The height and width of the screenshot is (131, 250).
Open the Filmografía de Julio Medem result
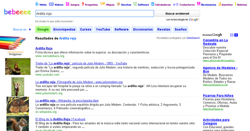point(79,82)
